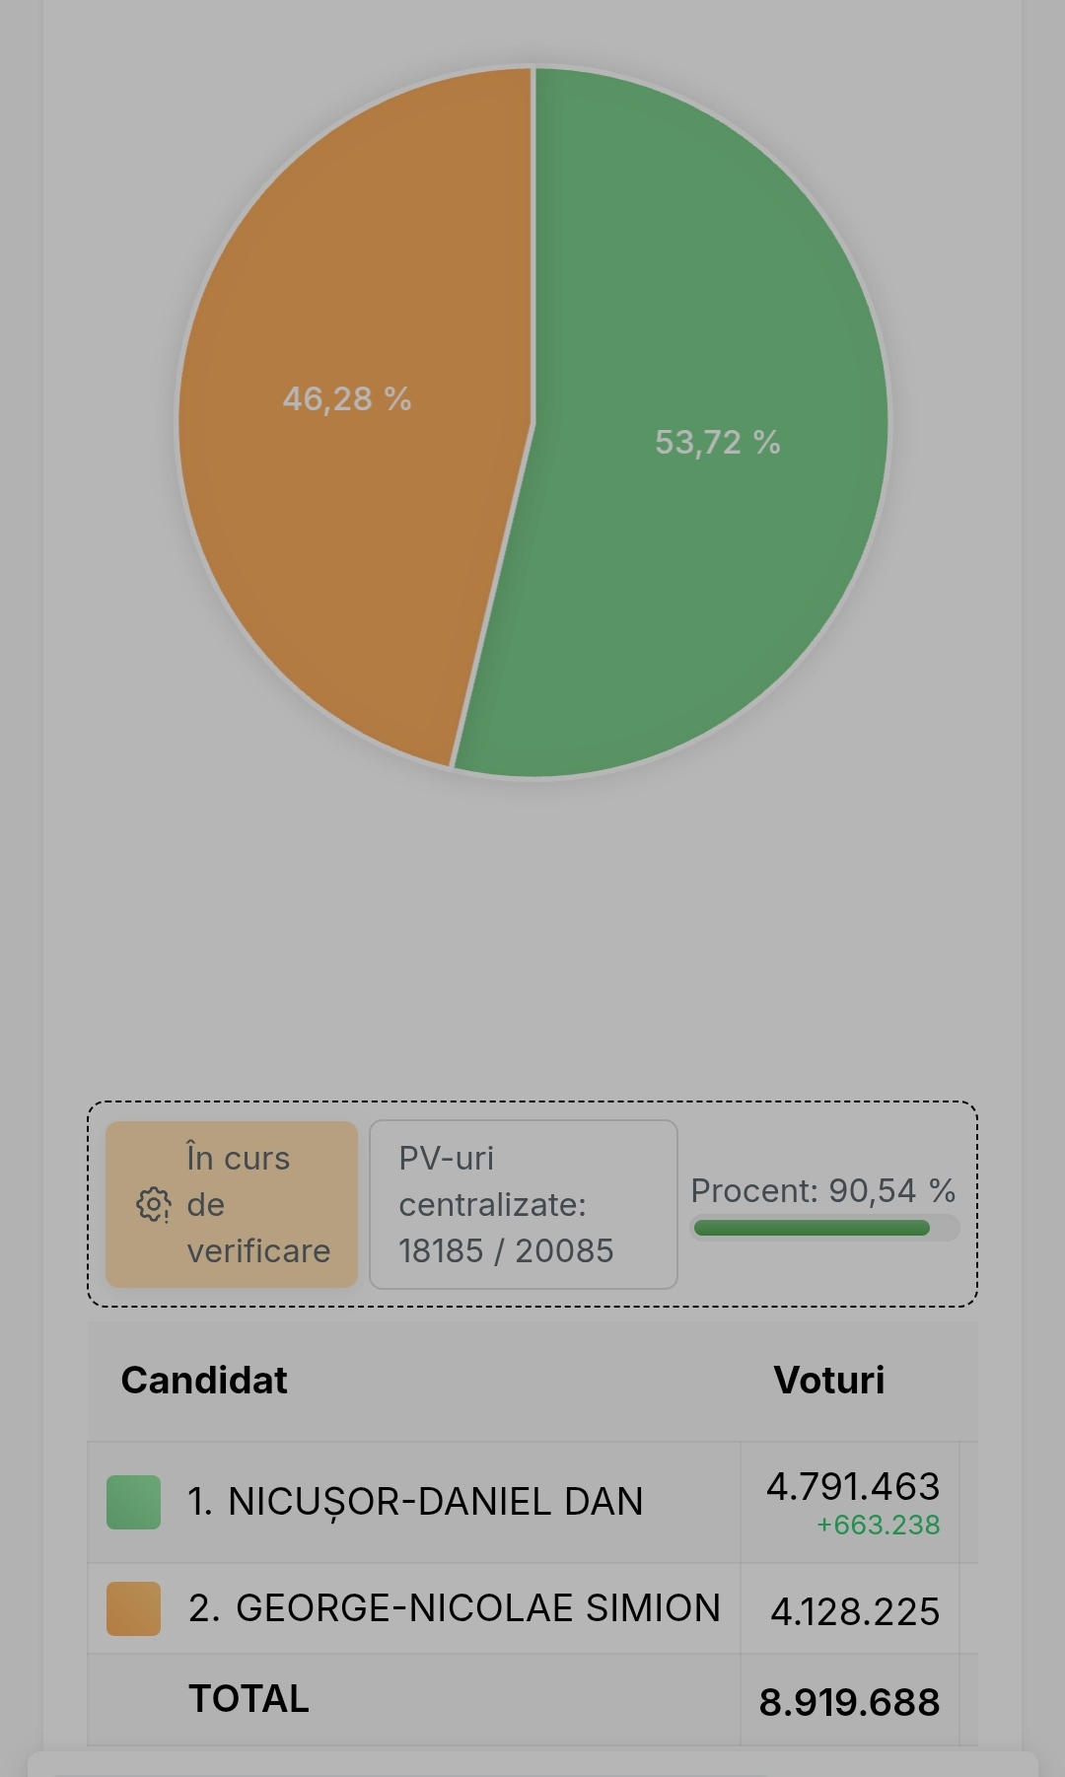Click the 46,28 % pie label
The image size is (1065, 1777).
(347, 399)
